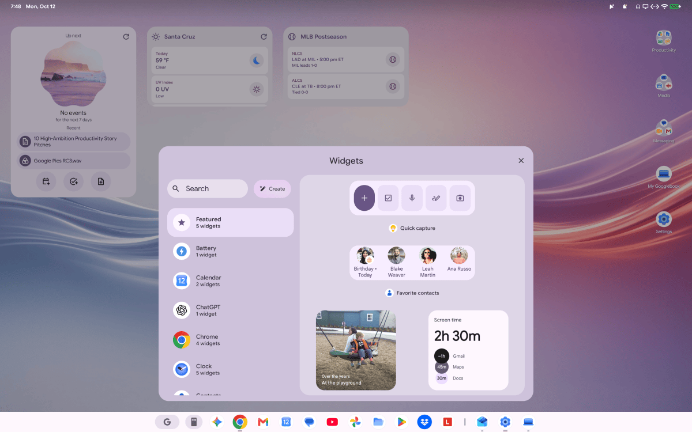Screen dimensions: 692x432
Task: Tap the camera icon in Quick capture
Action: coord(460,198)
